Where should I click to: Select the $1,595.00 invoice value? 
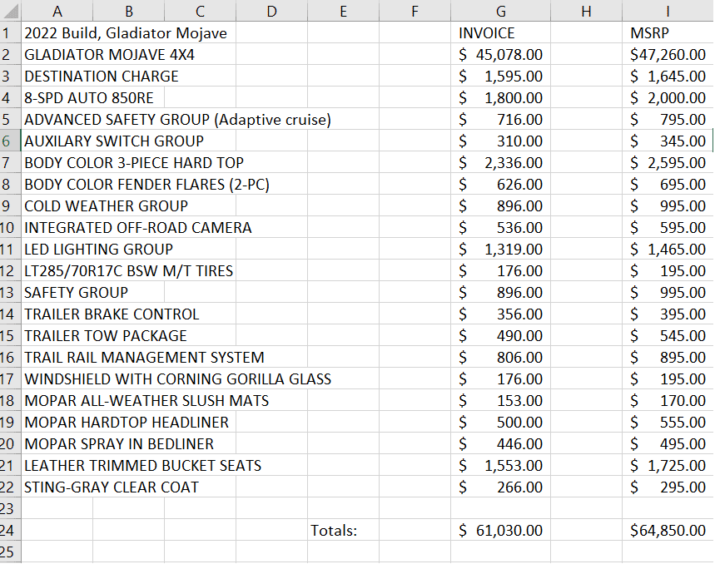(501, 76)
